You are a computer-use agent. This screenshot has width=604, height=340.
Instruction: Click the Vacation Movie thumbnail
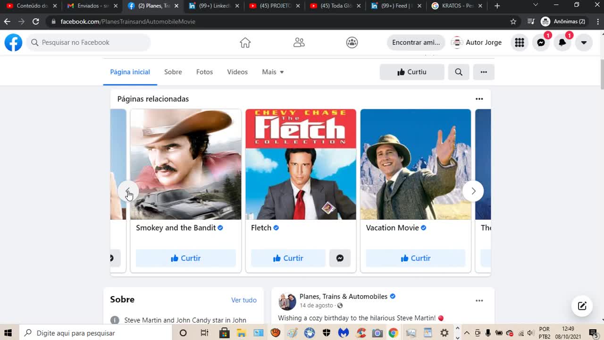[416, 164]
